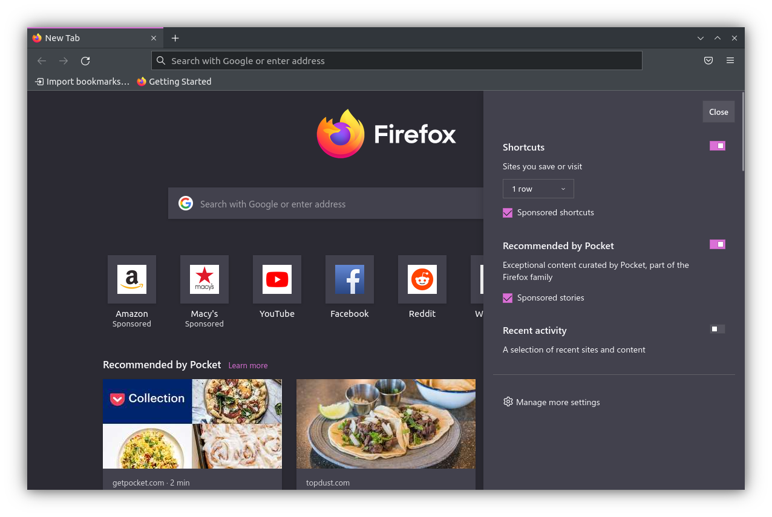Click the forward navigation arrow
The height and width of the screenshot is (517, 772).
[64, 61]
